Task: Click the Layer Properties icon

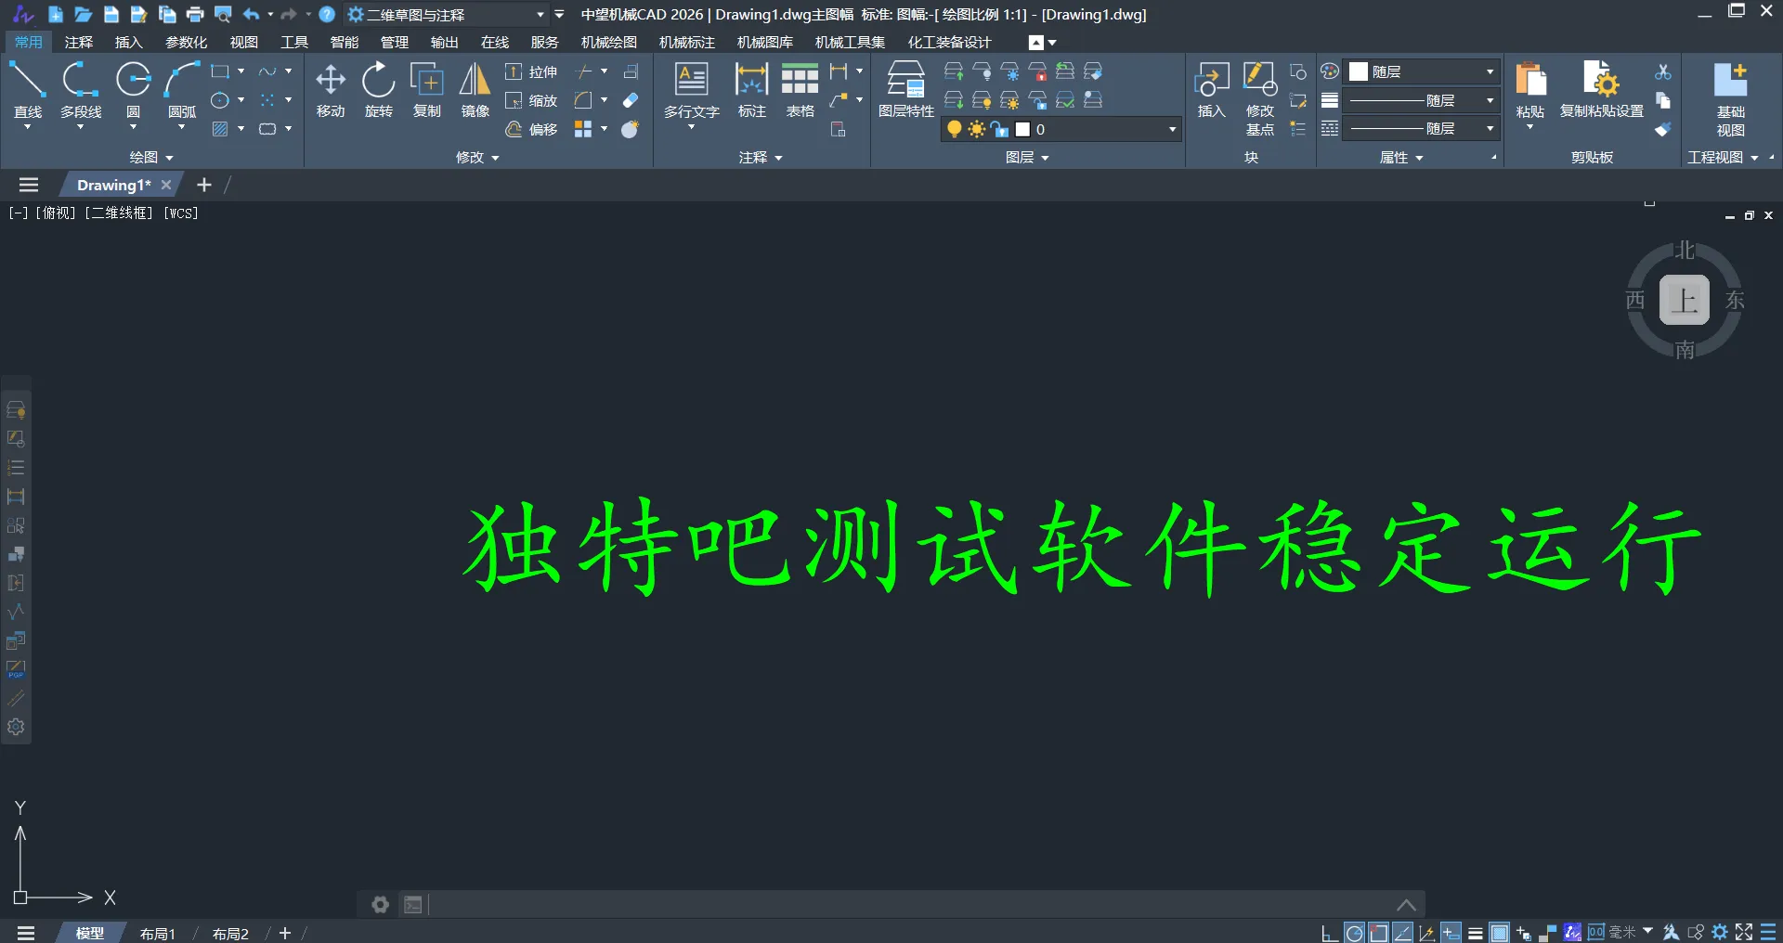Action: 905,88
